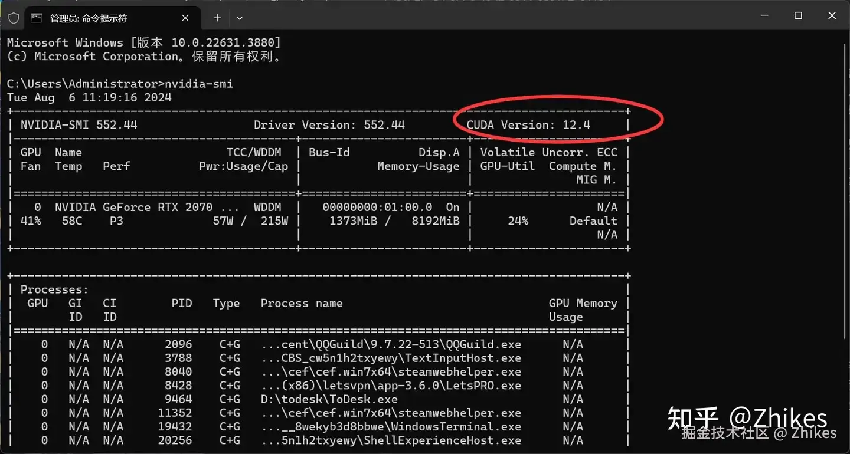Viewport: 850px width, 454px height.
Task: Click the Driver Version: 552.44 text
Action: pyautogui.click(x=329, y=125)
